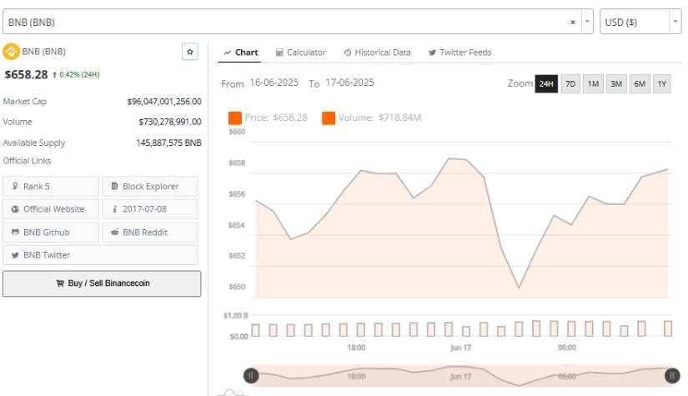The width and height of the screenshot is (688, 396).
Task: Open the Official Website link
Action: (51, 209)
